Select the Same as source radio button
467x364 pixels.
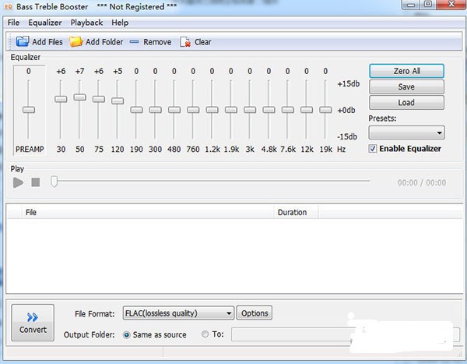click(x=127, y=335)
